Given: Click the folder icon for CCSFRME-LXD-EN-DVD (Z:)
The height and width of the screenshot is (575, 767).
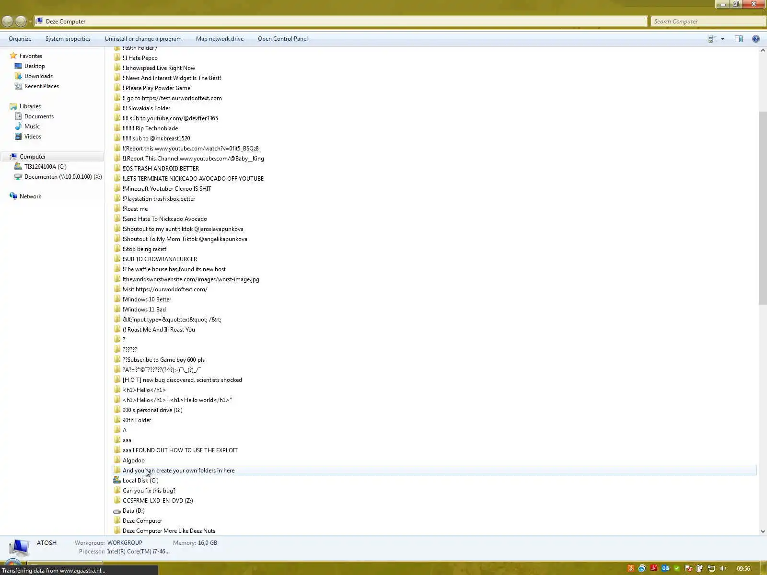Looking at the screenshot, I should pos(117,500).
